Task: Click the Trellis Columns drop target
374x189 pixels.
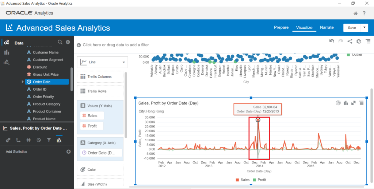Action: (x=100, y=77)
